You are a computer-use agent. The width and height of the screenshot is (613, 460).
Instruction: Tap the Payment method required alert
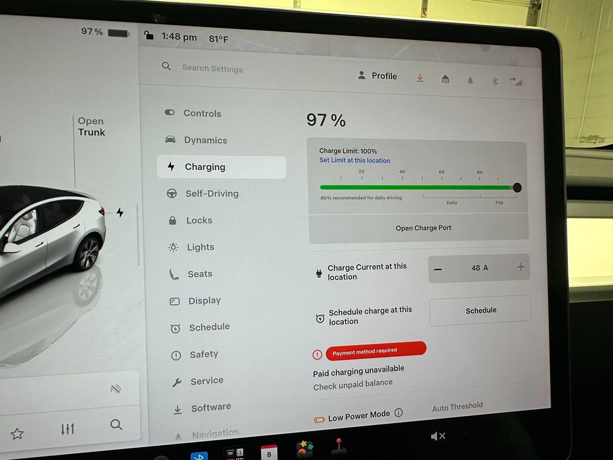(x=376, y=351)
